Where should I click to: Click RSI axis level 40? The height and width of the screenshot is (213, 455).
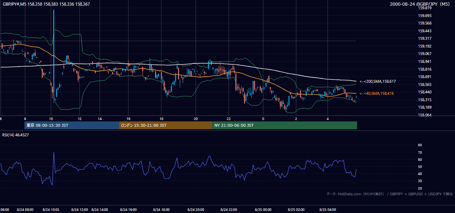(x=420, y=174)
